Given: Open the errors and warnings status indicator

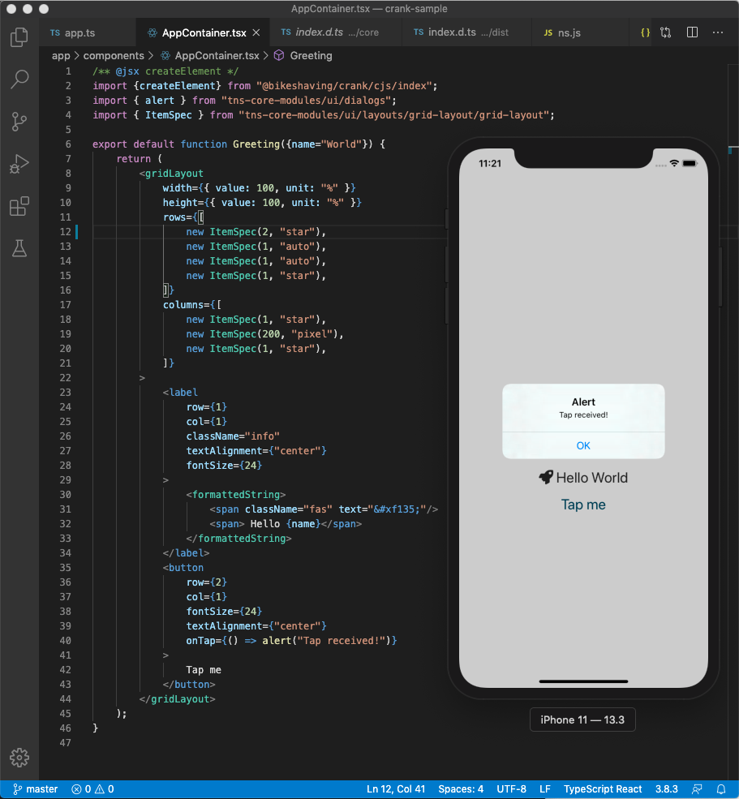Looking at the screenshot, I should [x=92, y=789].
